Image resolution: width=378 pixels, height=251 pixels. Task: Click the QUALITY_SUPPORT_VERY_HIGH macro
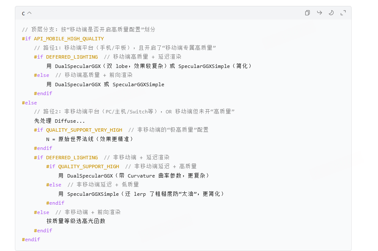(x=84, y=130)
